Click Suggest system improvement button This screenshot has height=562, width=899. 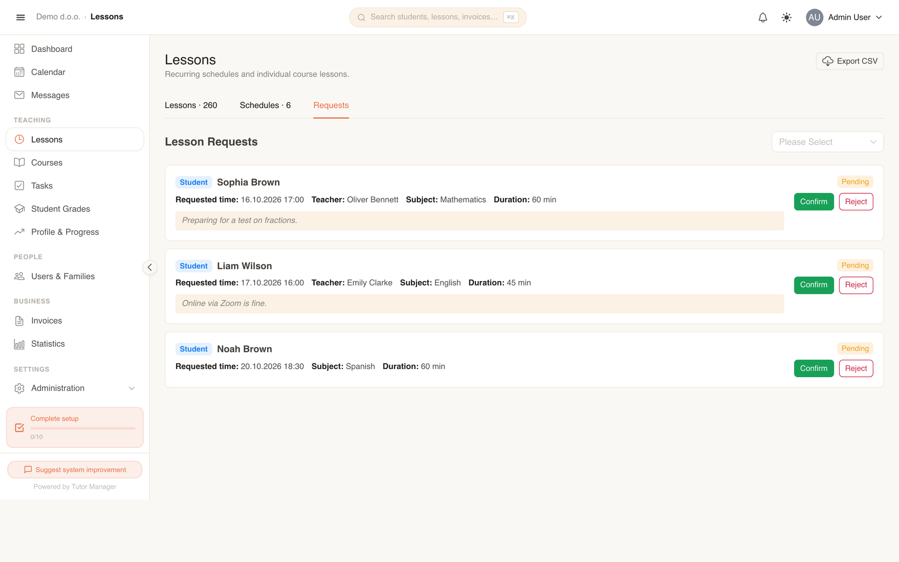click(x=75, y=469)
